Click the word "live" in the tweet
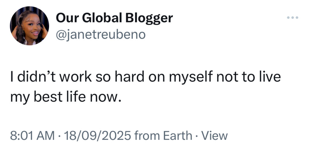 271,77
